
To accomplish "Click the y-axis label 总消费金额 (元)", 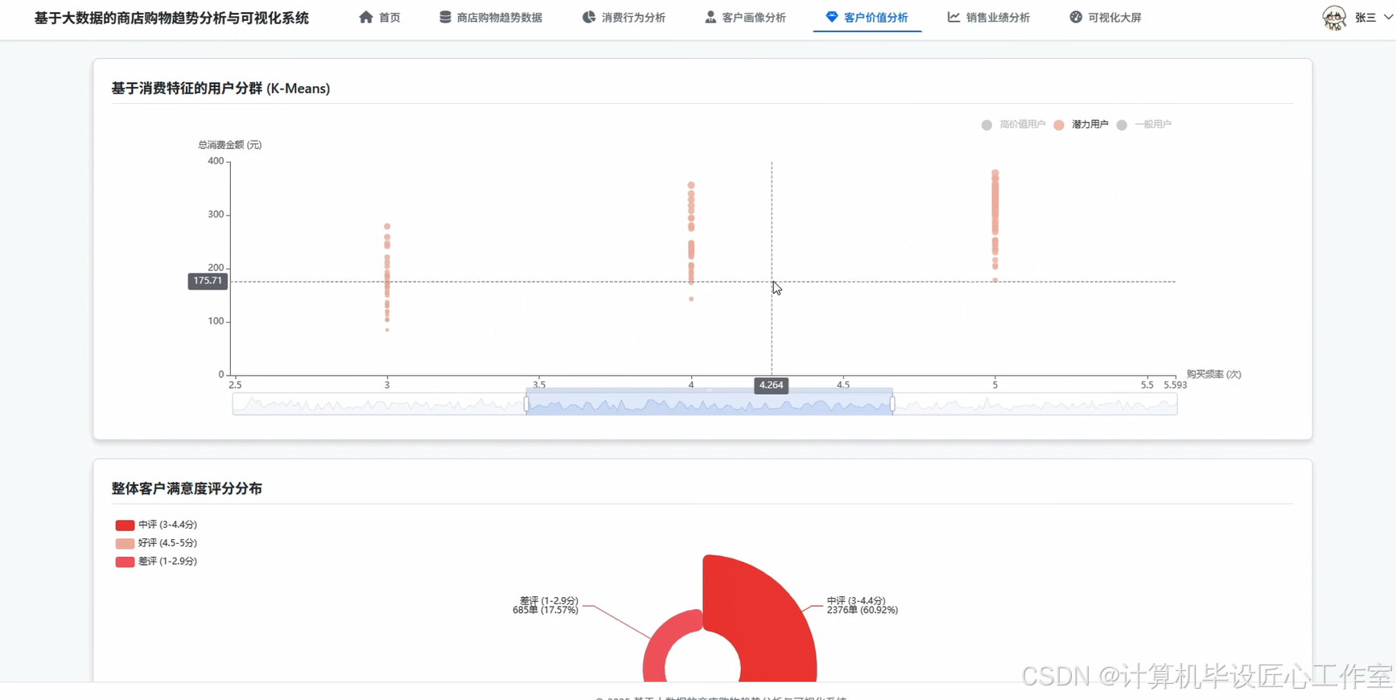I will coord(230,145).
